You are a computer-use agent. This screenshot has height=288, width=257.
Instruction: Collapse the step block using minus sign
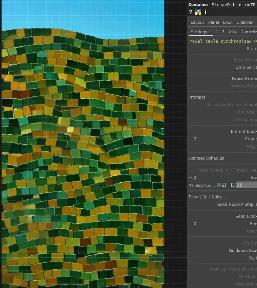click(x=191, y=177)
